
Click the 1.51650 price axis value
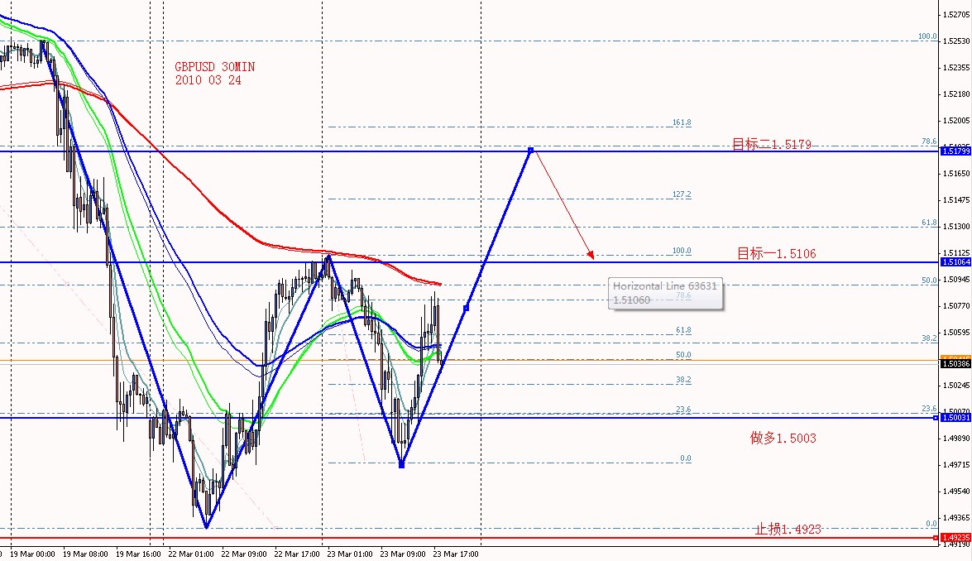pos(956,174)
